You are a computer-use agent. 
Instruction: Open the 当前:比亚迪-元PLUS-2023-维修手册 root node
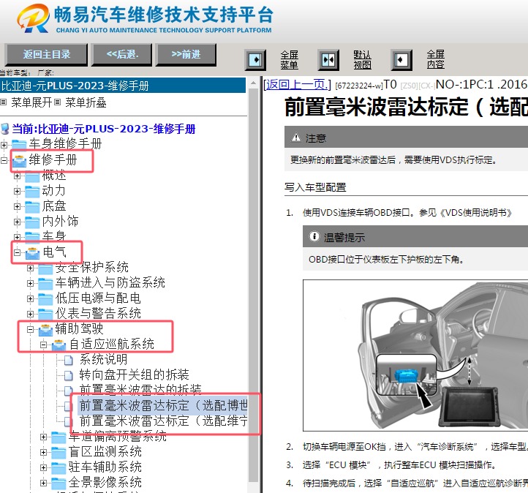pos(104,128)
